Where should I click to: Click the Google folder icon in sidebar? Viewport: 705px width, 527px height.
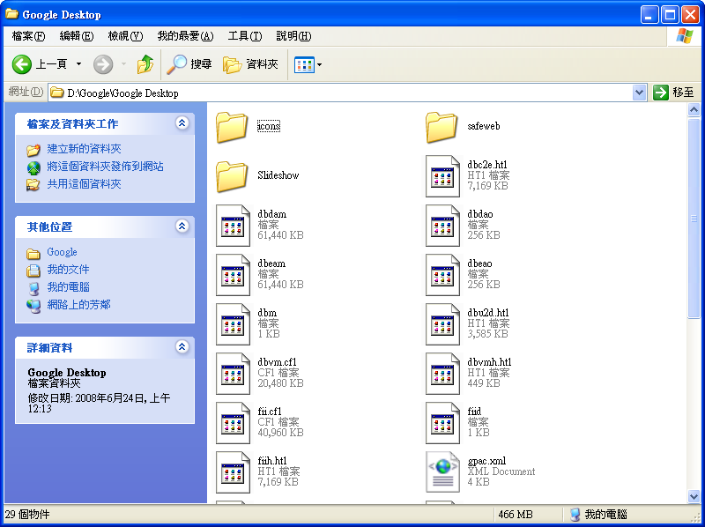pyautogui.click(x=33, y=254)
